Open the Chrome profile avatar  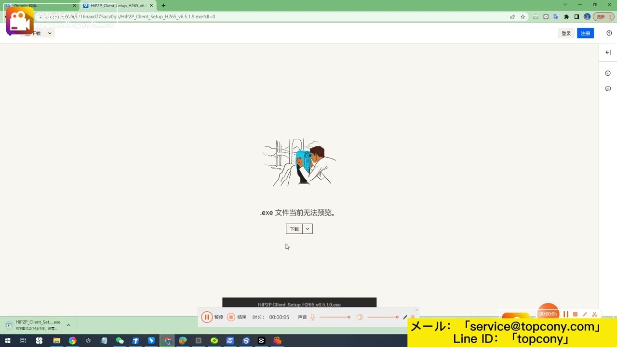point(587,16)
